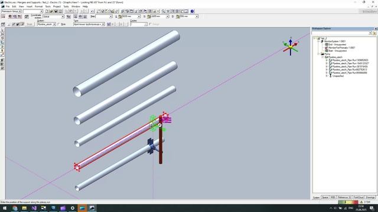Select Pipeline_uzech in the tree
Viewport: 378px width, 212px height.
pyautogui.click(x=335, y=57)
